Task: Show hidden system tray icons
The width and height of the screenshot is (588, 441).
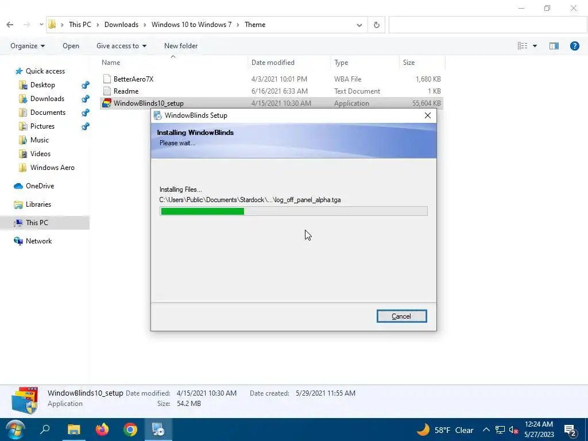Action: tap(486, 430)
